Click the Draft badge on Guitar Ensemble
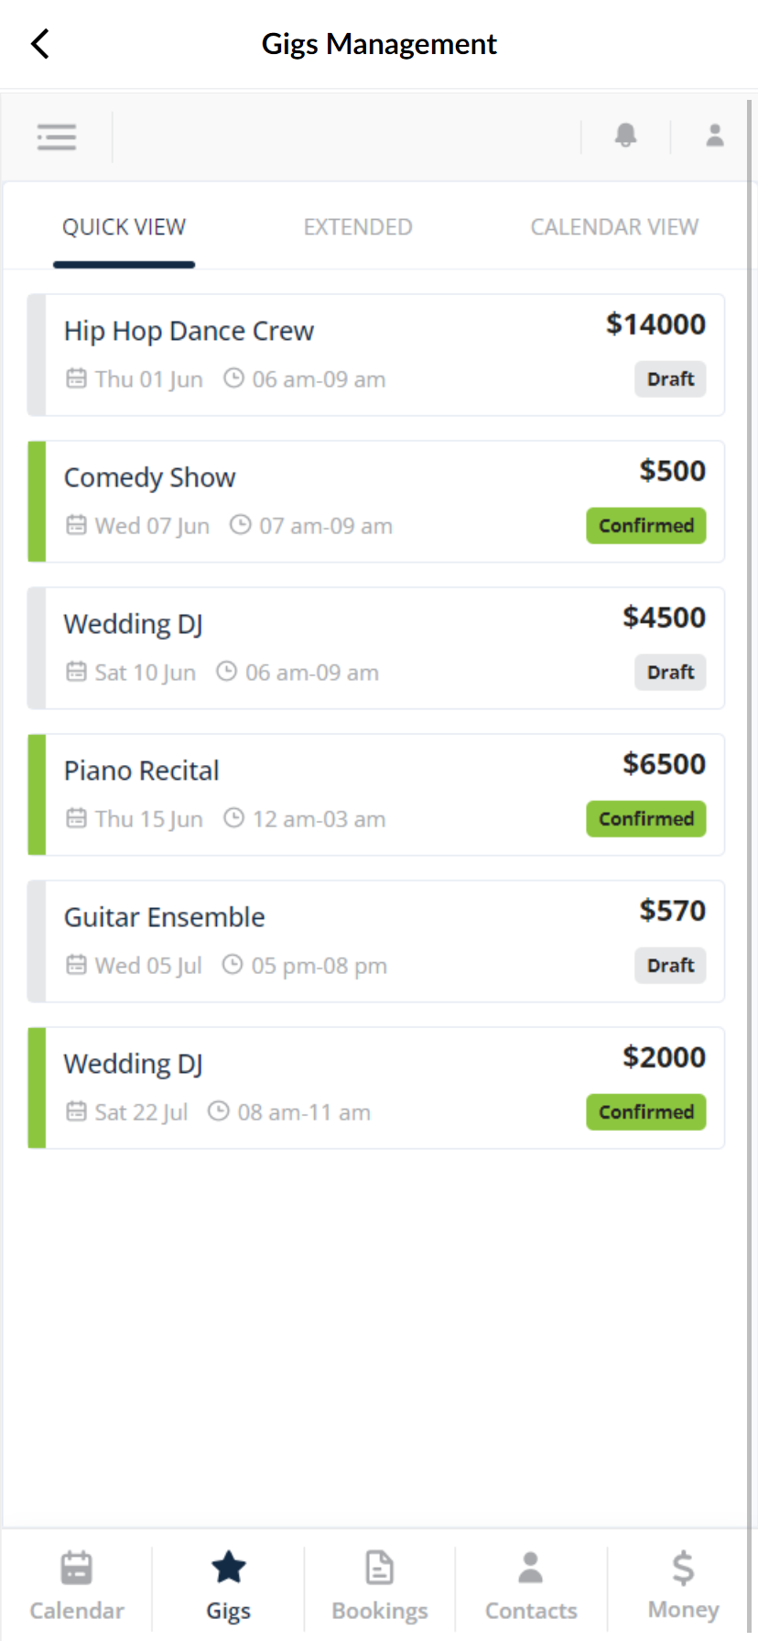This screenshot has height=1641, width=758. point(670,966)
